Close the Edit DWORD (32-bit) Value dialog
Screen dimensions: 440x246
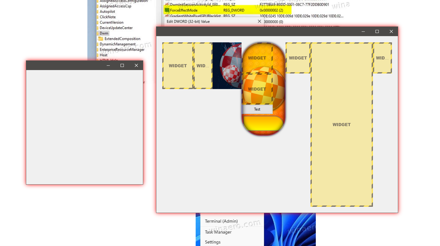point(259,21)
